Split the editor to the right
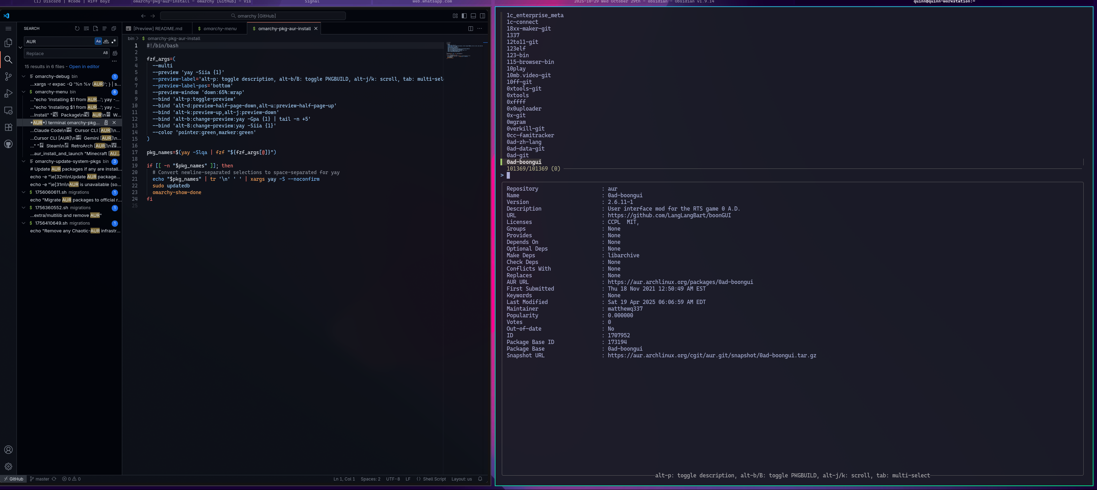 (x=471, y=28)
